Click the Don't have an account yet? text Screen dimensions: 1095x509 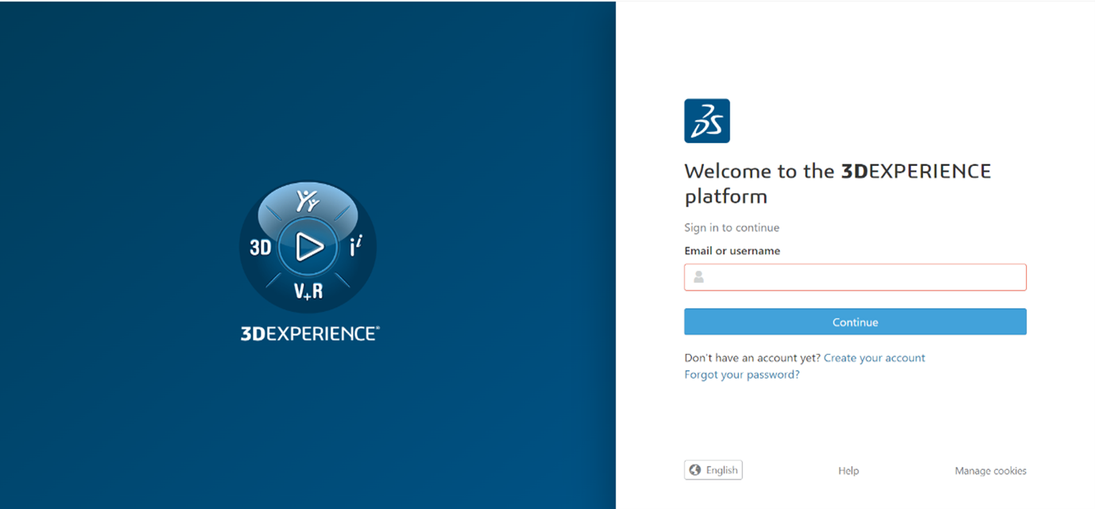[752, 358]
